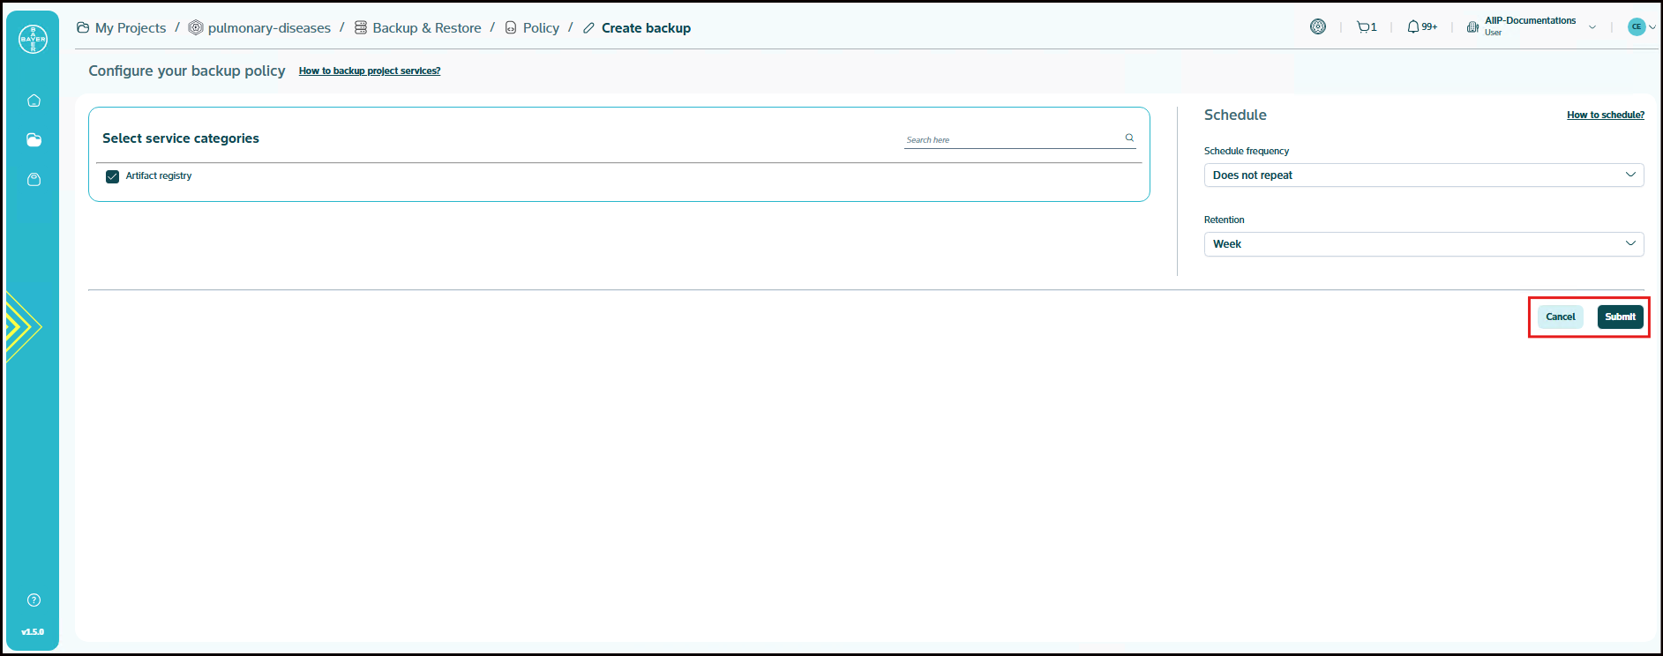1663x656 pixels.
Task: Click the circular project icon in header
Action: (1317, 26)
